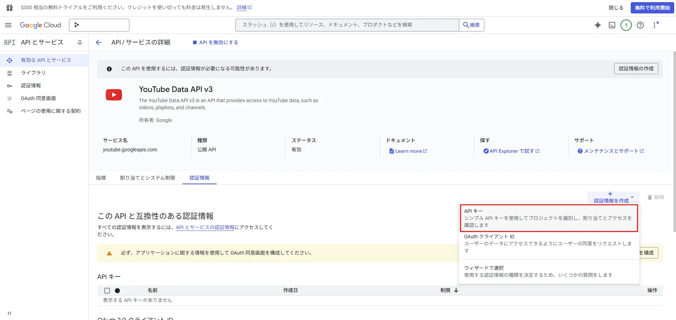The image size is (676, 320).
Task: Click the 認証情報の作成 button in info banner
Action: pos(636,69)
